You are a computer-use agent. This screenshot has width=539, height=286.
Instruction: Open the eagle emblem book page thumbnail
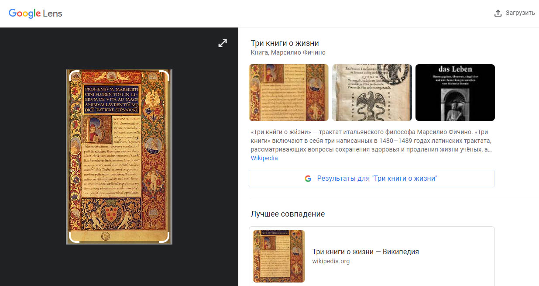coord(372,93)
